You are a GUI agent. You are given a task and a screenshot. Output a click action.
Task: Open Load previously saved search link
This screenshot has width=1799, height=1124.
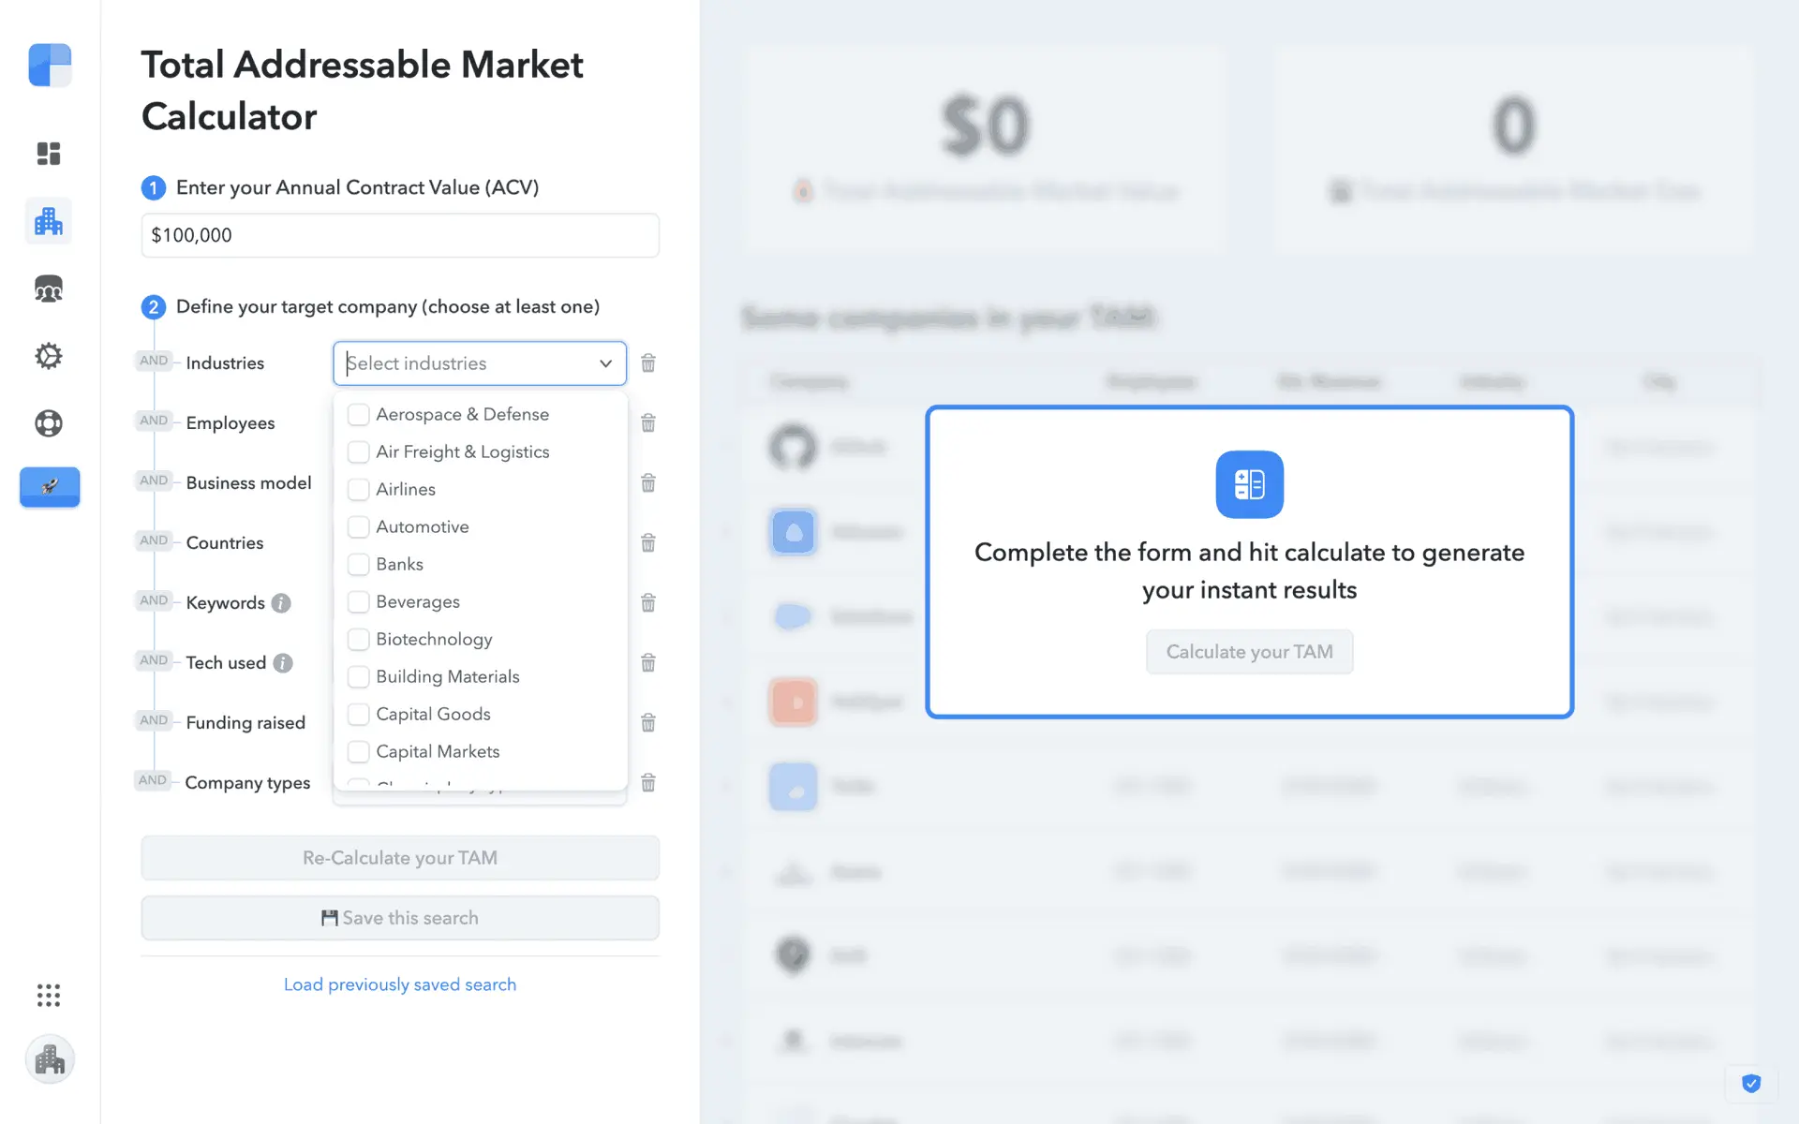click(400, 984)
